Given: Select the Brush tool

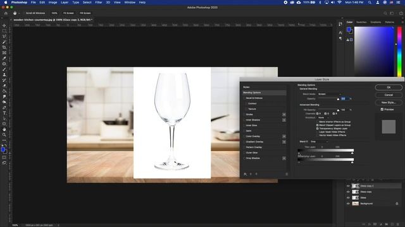Looking at the screenshot, I should (x=4, y=69).
